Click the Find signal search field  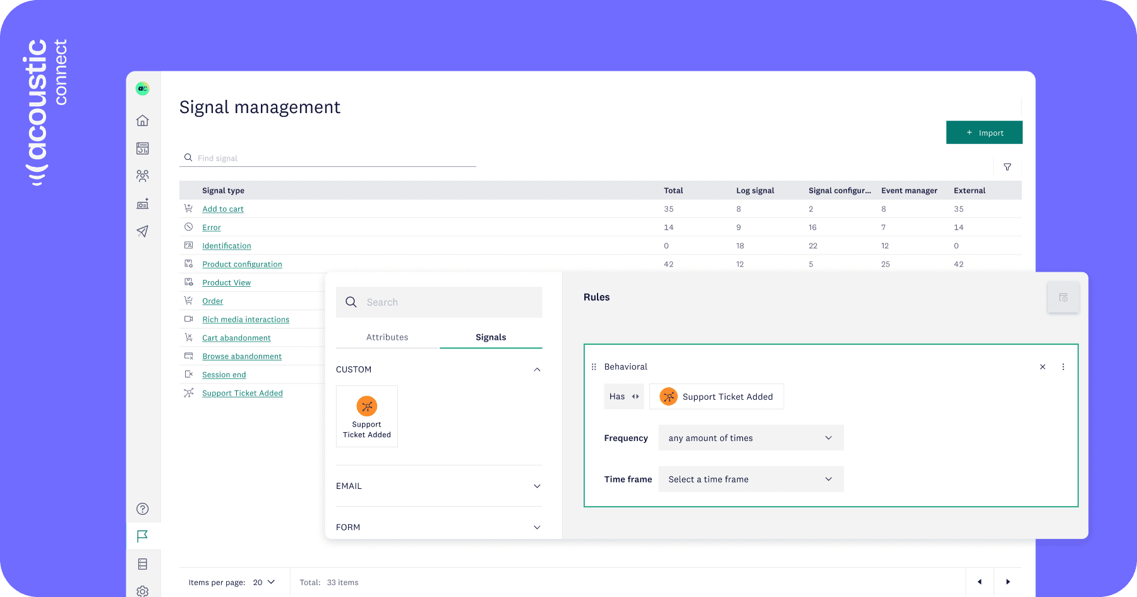pyautogui.click(x=328, y=159)
